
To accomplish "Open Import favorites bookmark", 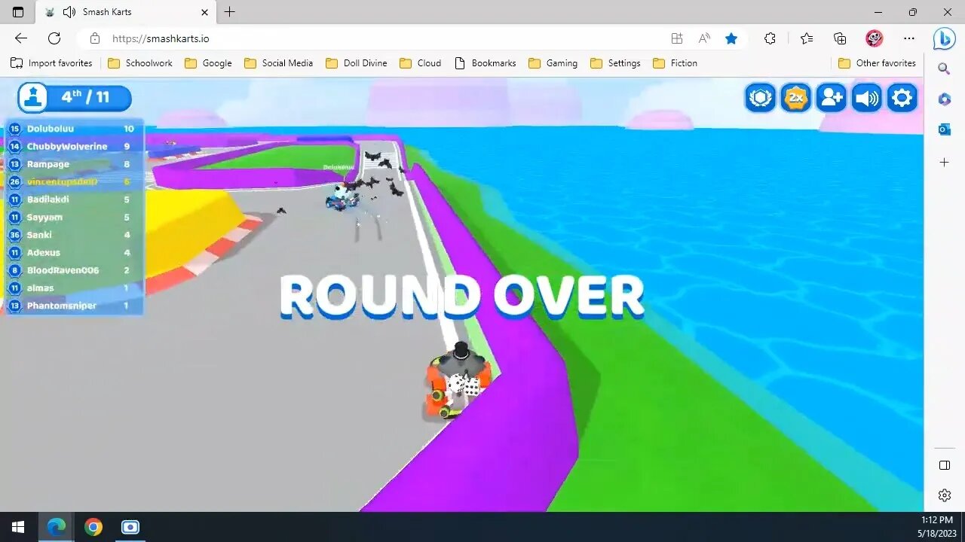I will [x=51, y=63].
